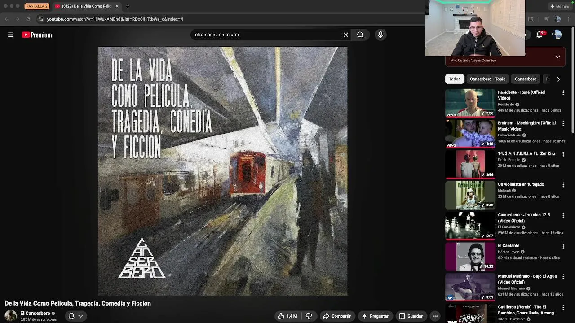Click the video player album art

223,171
